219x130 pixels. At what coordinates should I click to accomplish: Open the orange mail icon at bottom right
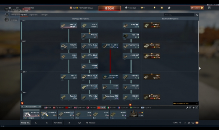click(197, 122)
